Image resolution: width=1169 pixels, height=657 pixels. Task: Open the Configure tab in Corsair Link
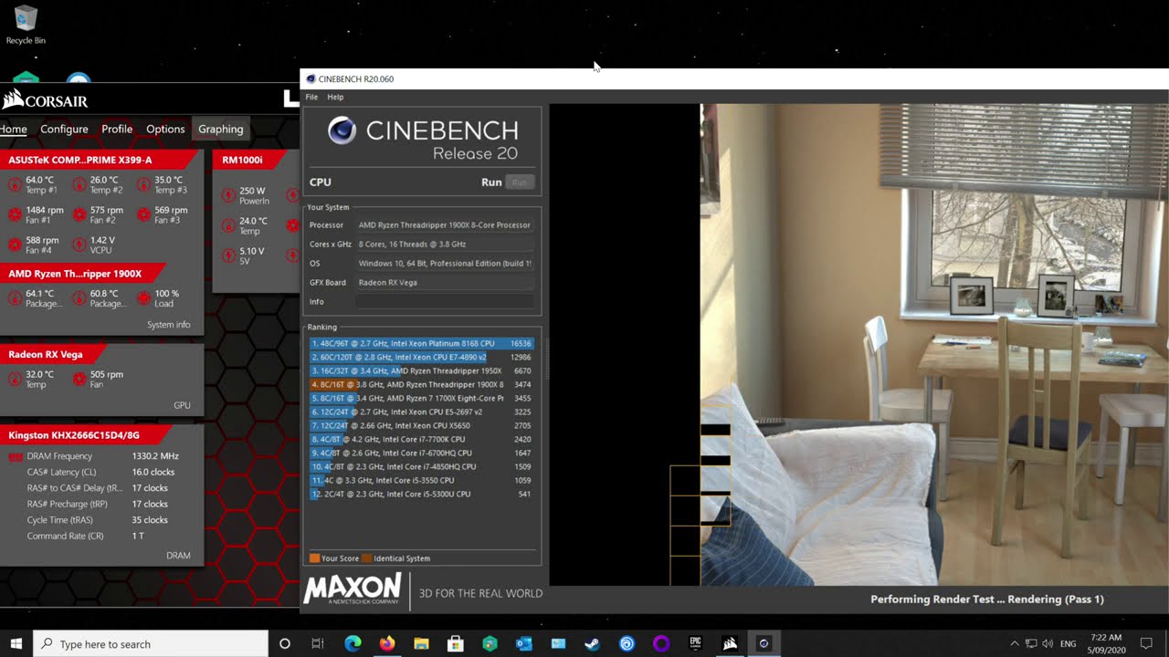point(64,129)
